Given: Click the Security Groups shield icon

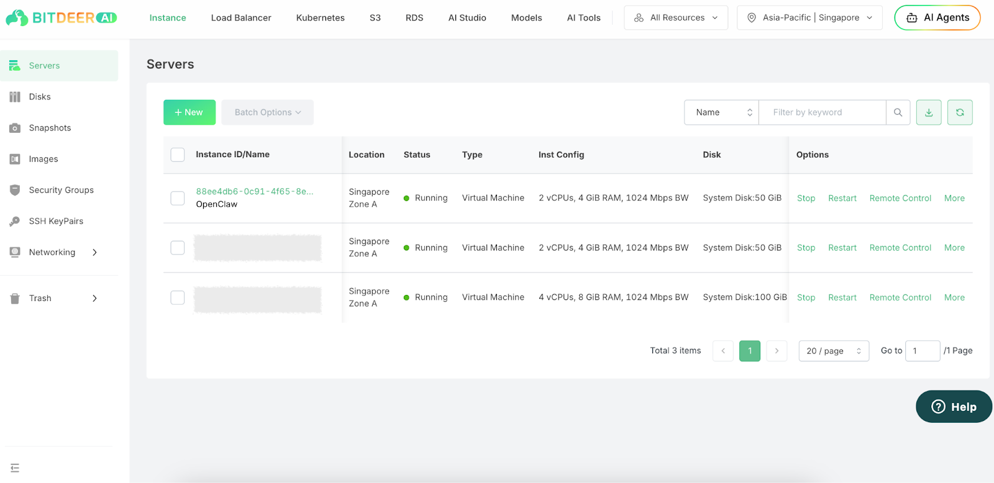Looking at the screenshot, I should coord(15,190).
